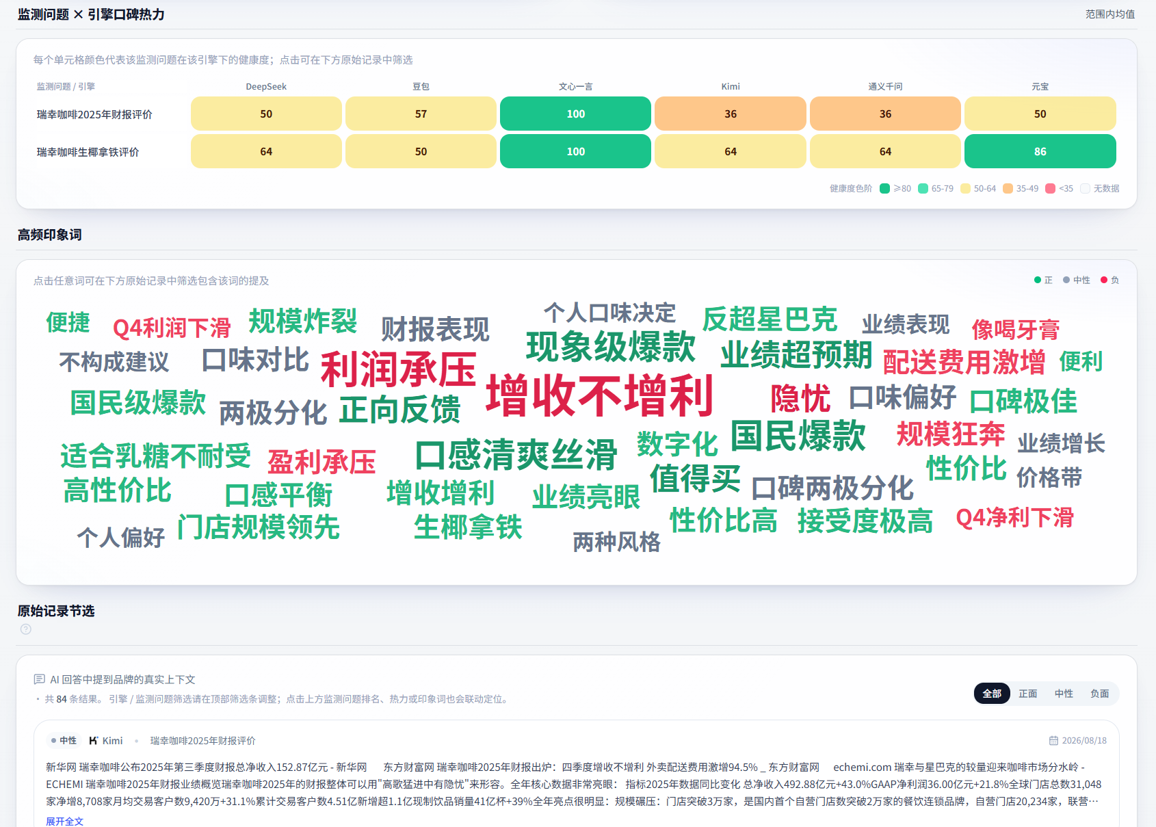This screenshot has height=827, width=1156.
Task: Click the 35-49 orange legend swatch
Action: click(1008, 189)
